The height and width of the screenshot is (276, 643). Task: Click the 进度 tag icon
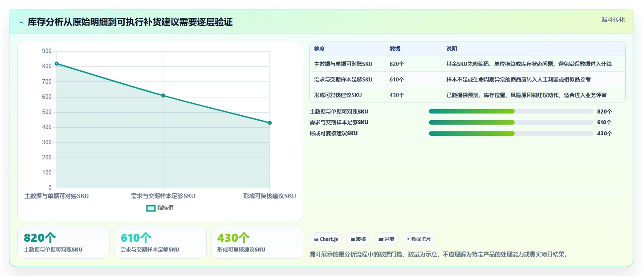click(x=381, y=239)
